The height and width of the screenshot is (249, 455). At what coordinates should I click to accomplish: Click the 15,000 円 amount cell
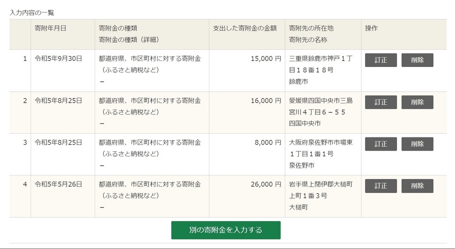[247, 70]
